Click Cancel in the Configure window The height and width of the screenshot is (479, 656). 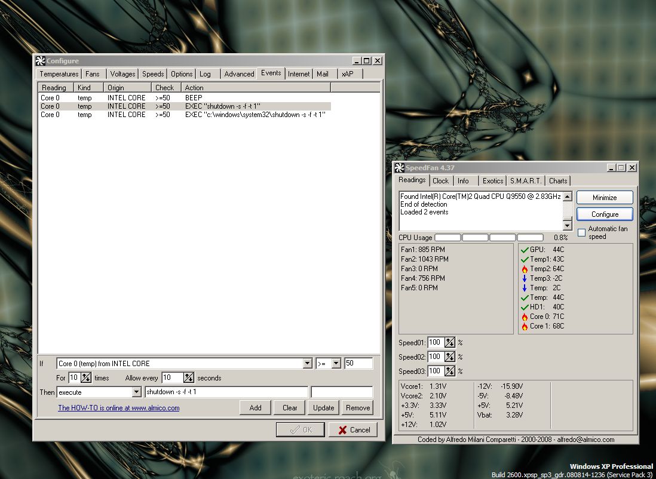(354, 429)
